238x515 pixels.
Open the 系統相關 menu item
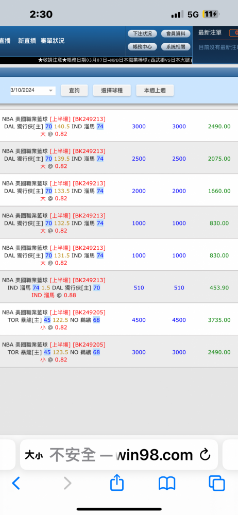(176, 47)
